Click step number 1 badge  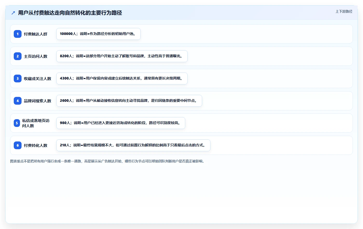pyautogui.click(x=18, y=34)
